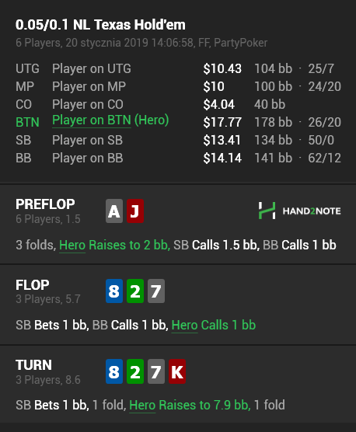
Task: Click the gray 7 card on the flop
Action: click(156, 291)
